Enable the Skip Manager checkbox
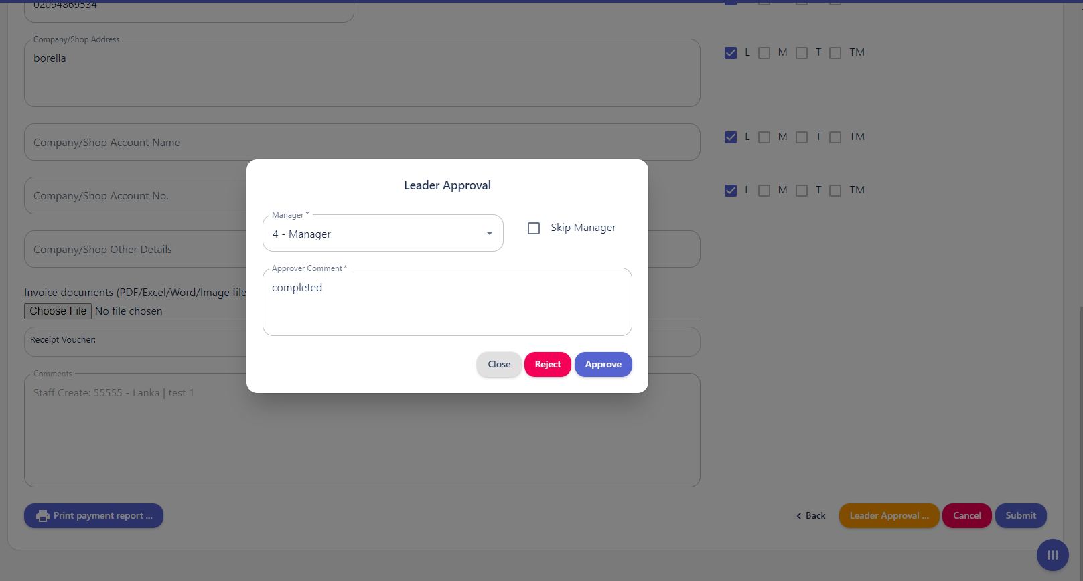The image size is (1083, 581). click(x=534, y=228)
